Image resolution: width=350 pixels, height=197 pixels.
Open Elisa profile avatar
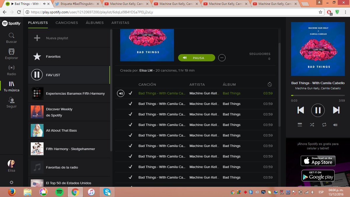pos(11,164)
